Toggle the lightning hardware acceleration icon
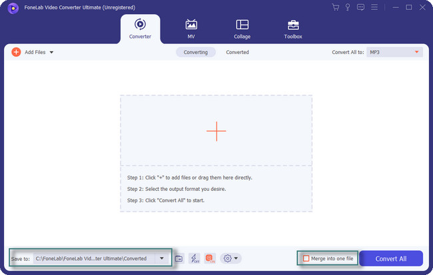Image resolution: width=433 pixels, height=275 pixels. click(x=194, y=258)
